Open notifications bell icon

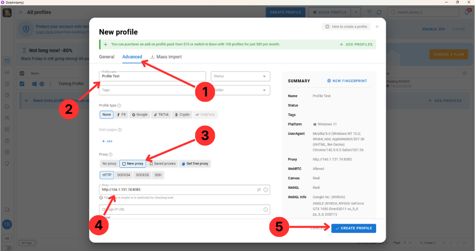468,12
